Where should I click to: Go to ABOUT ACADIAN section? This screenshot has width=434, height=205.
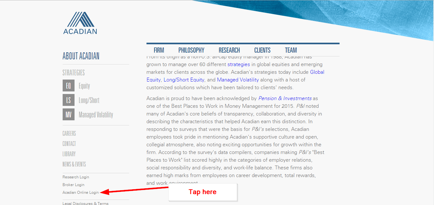click(81, 56)
